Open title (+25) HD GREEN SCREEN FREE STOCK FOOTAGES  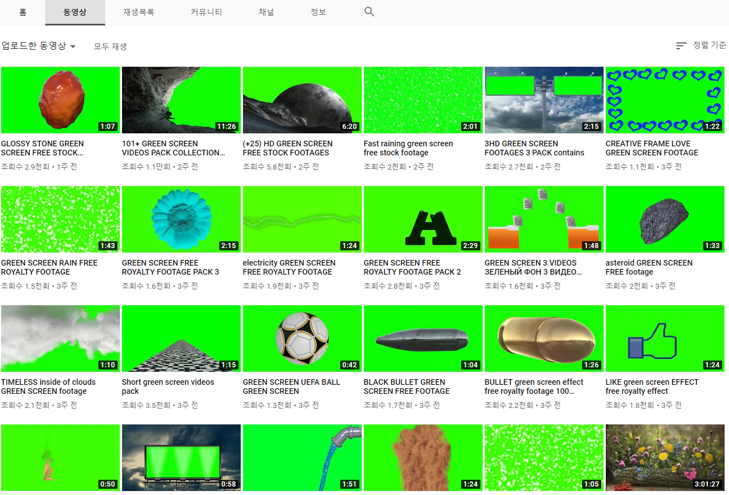(288, 148)
